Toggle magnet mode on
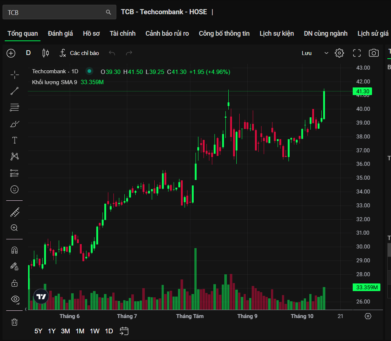 (x=15, y=250)
